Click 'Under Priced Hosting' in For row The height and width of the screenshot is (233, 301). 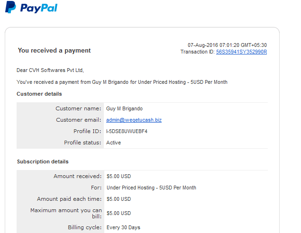(130, 188)
